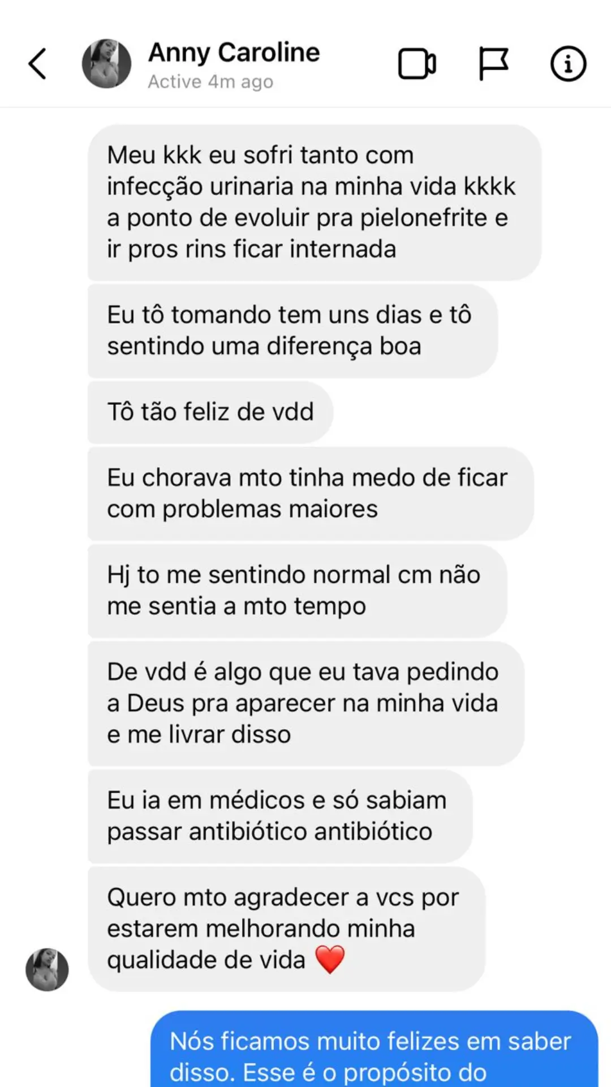
Task: Select message about infecção urinaria
Action: coord(314,202)
